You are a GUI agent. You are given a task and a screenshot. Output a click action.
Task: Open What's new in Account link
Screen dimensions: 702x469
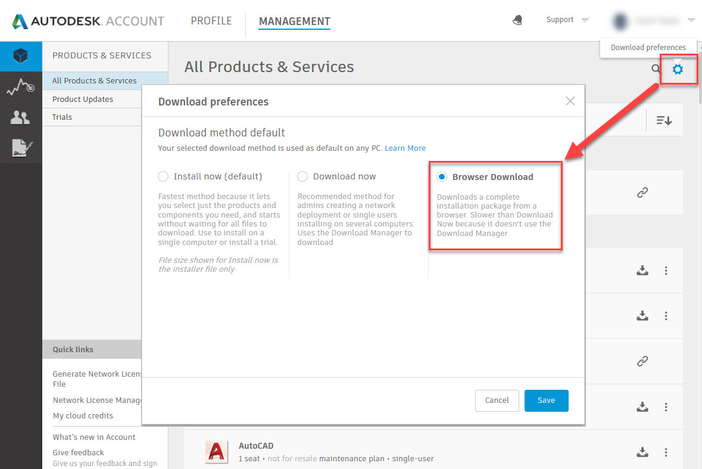tap(94, 437)
